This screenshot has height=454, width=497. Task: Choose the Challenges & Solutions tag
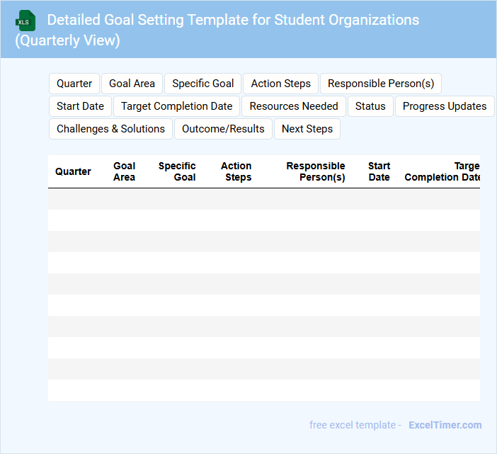(110, 129)
